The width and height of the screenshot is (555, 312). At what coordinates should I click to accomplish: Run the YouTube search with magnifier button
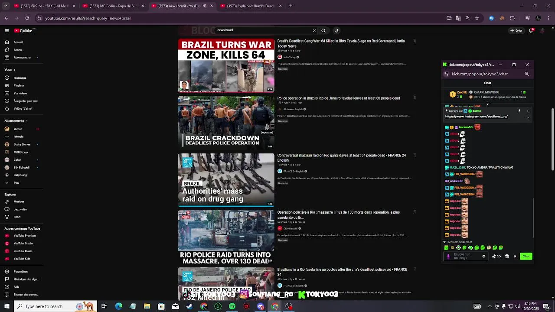click(323, 30)
